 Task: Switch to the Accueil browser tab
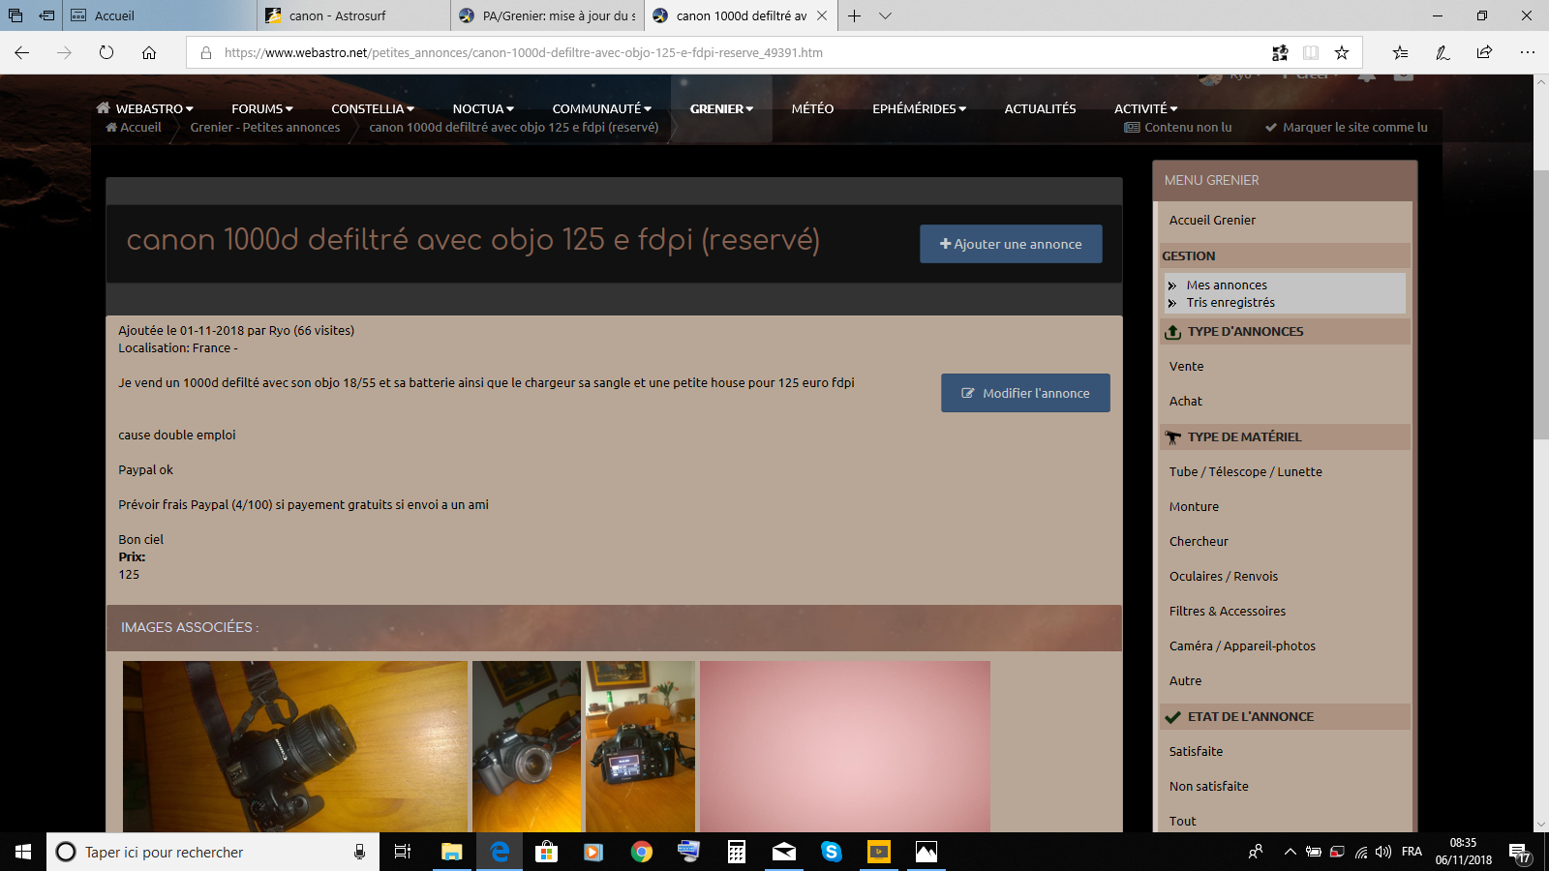click(160, 15)
